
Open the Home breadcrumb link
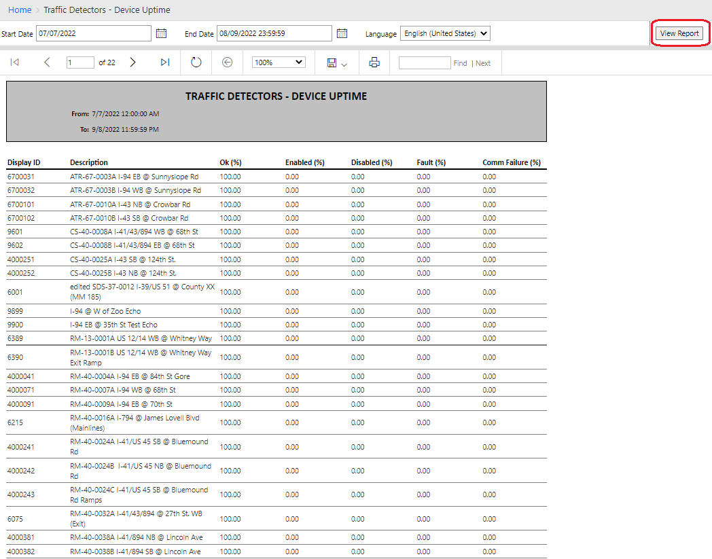click(20, 10)
